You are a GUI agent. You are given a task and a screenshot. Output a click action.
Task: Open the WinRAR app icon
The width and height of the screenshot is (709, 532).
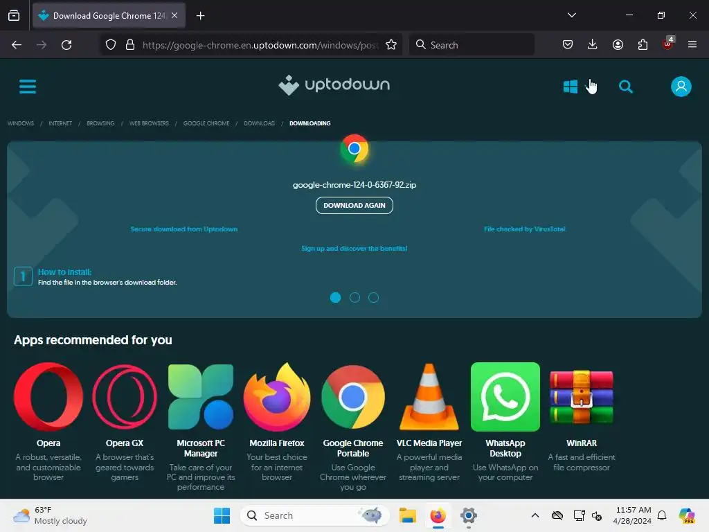pos(582,397)
